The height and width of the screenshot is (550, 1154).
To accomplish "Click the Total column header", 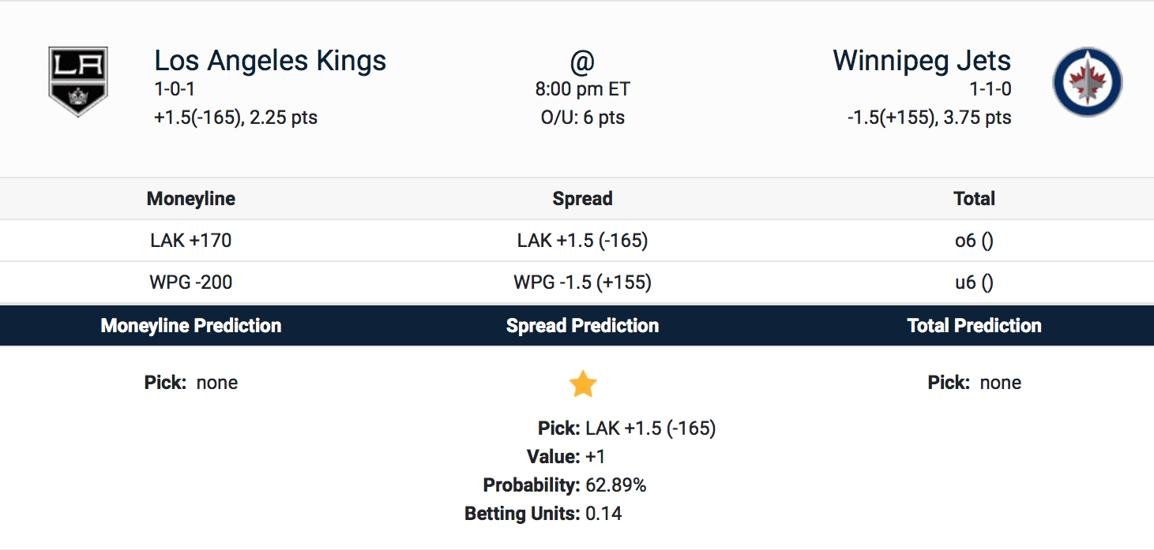I will [974, 199].
